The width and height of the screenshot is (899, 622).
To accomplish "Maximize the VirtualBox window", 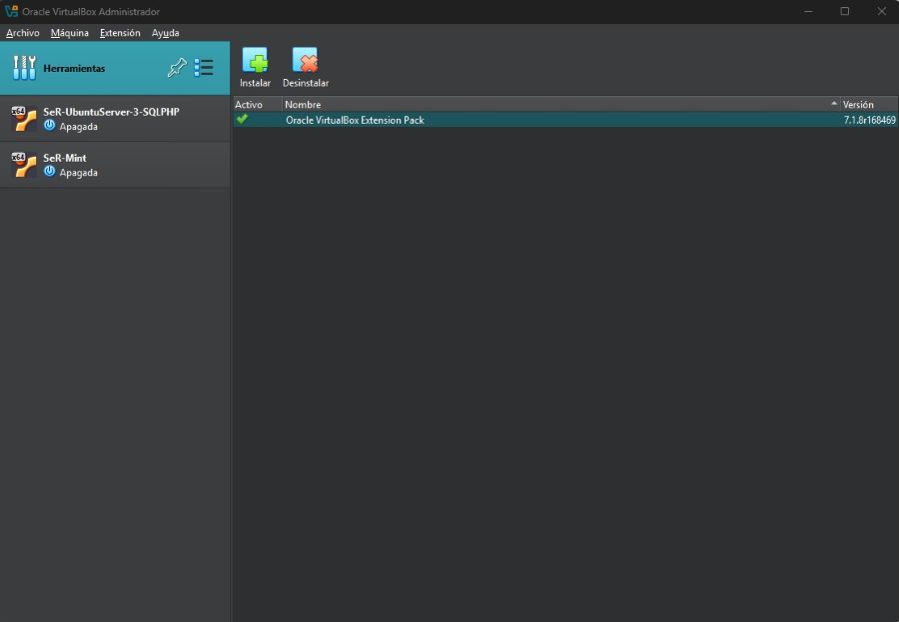I will [x=844, y=11].
